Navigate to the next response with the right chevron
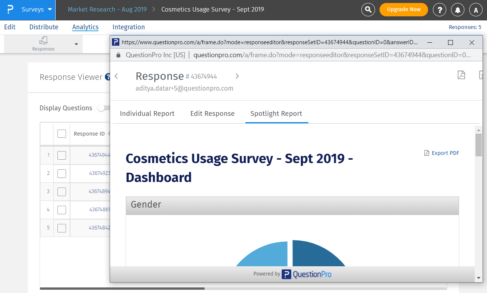Screen dimensions: 487x293 pos(237,76)
